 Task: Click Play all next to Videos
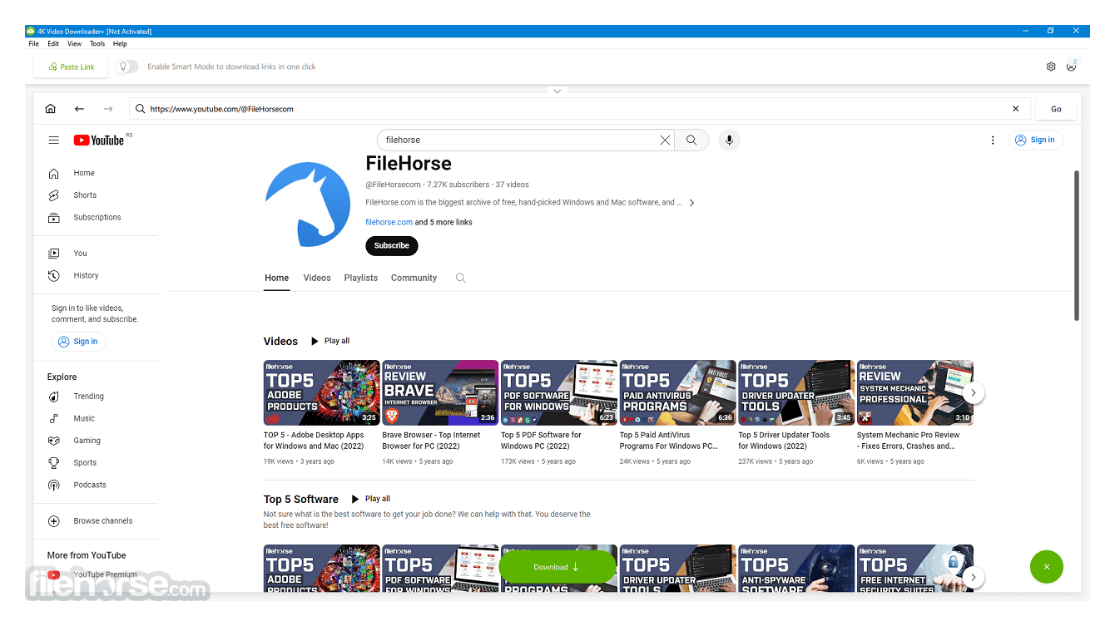coord(330,341)
